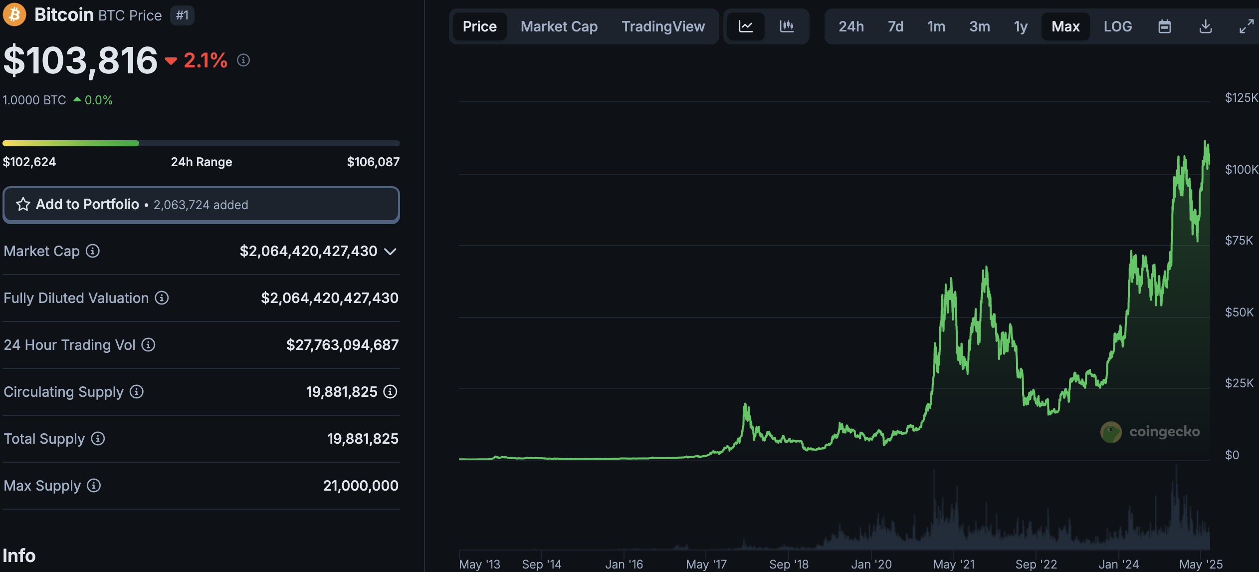Screen dimensions: 1259x572
Task: Click Max Supply value 21,000,000
Action: (361, 486)
